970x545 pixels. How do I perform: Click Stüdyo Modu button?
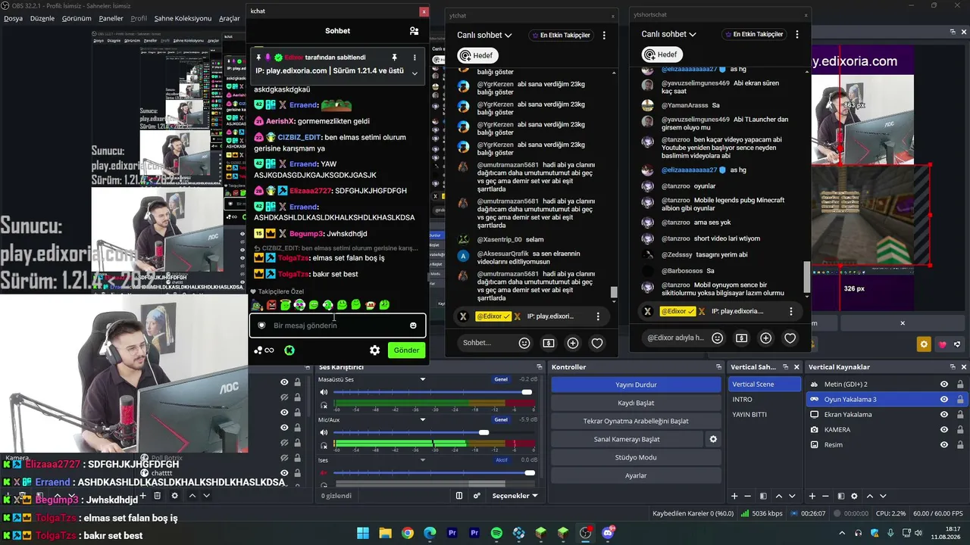636,457
